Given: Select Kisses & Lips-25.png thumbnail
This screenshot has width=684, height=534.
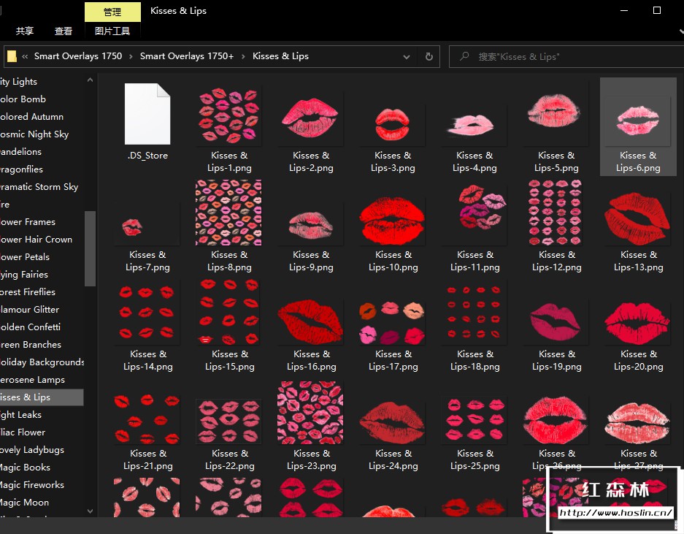Looking at the screenshot, I should pyautogui.click(x=474, y=420).
